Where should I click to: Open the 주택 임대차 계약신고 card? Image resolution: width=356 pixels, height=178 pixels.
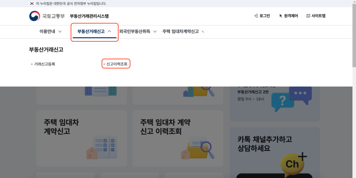point(81,138)
